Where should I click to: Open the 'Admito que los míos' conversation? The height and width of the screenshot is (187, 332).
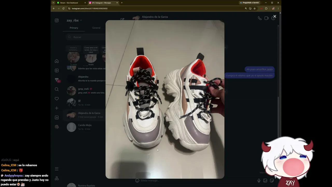[84, 68]
